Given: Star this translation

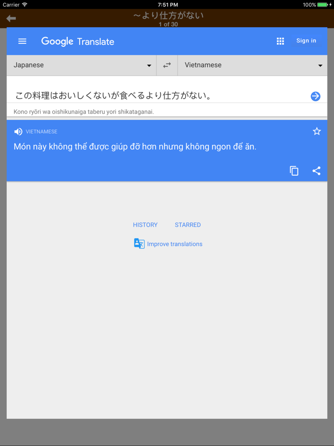Looking at the screenshot, I should (317, 131).
